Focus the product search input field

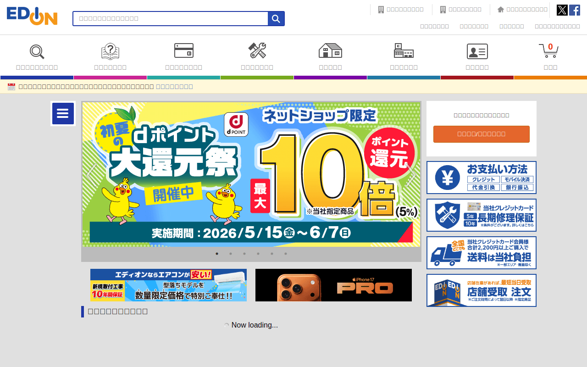click(170, 18)
